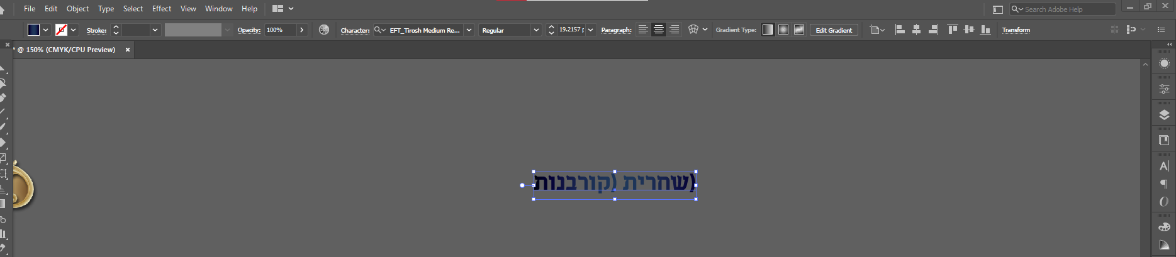The image size is (1176, 257).
Task: Open the File menu
Action: coord(30,9)
